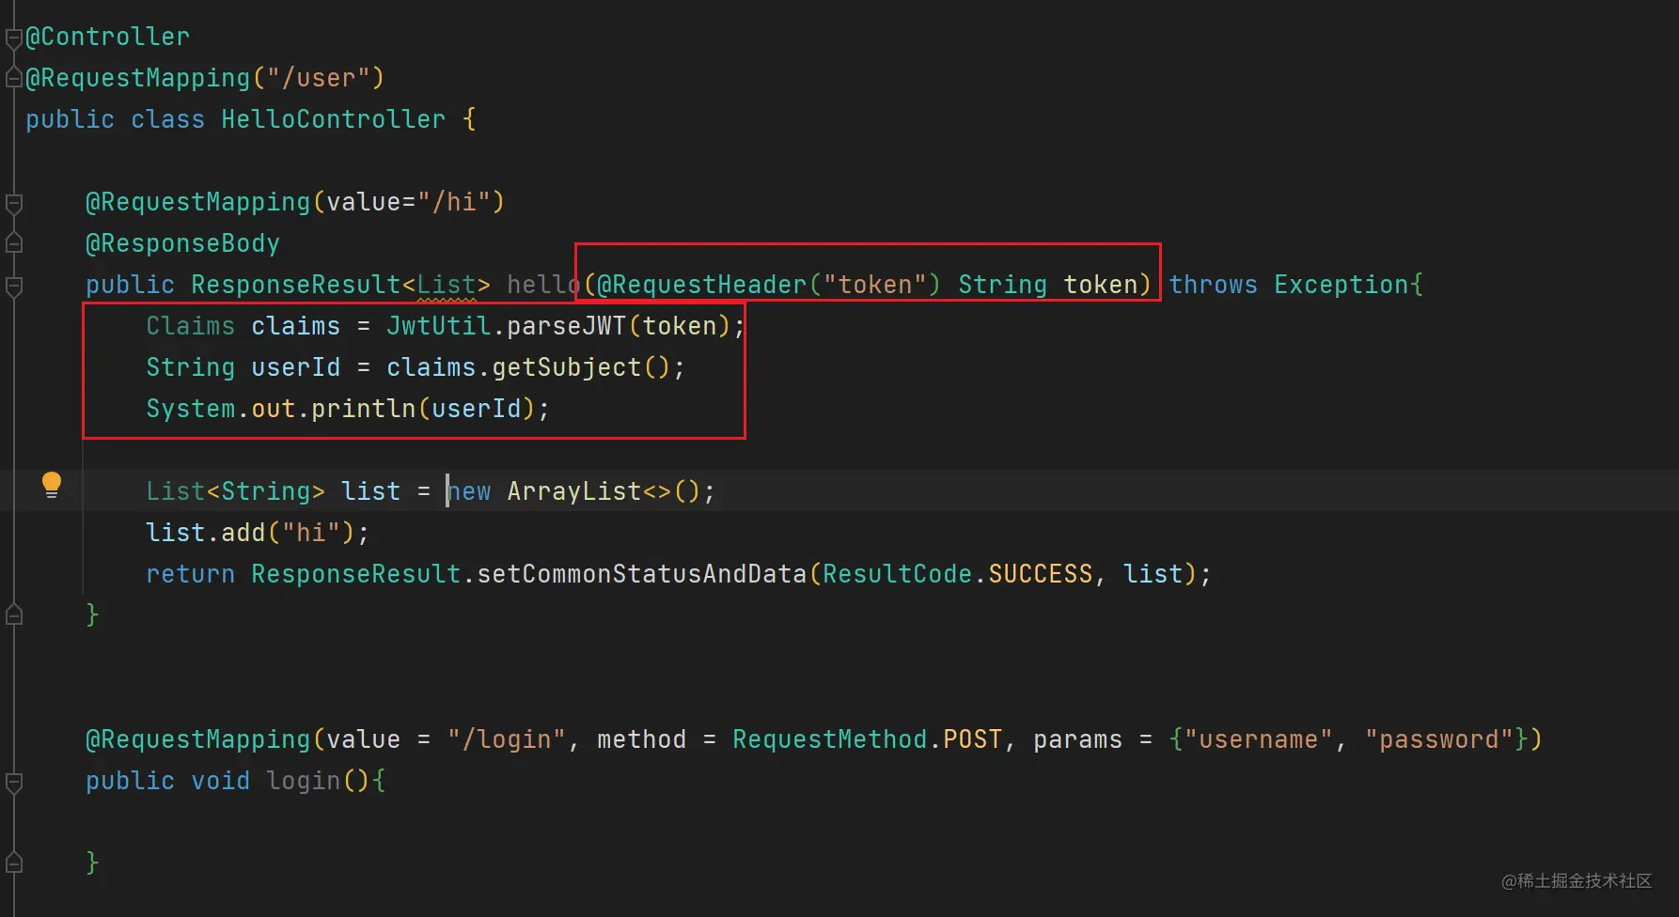This screenshot has width=1679, height=917.
Task: Click the @ResponseBody annotation text
Action: click(182, 243)
